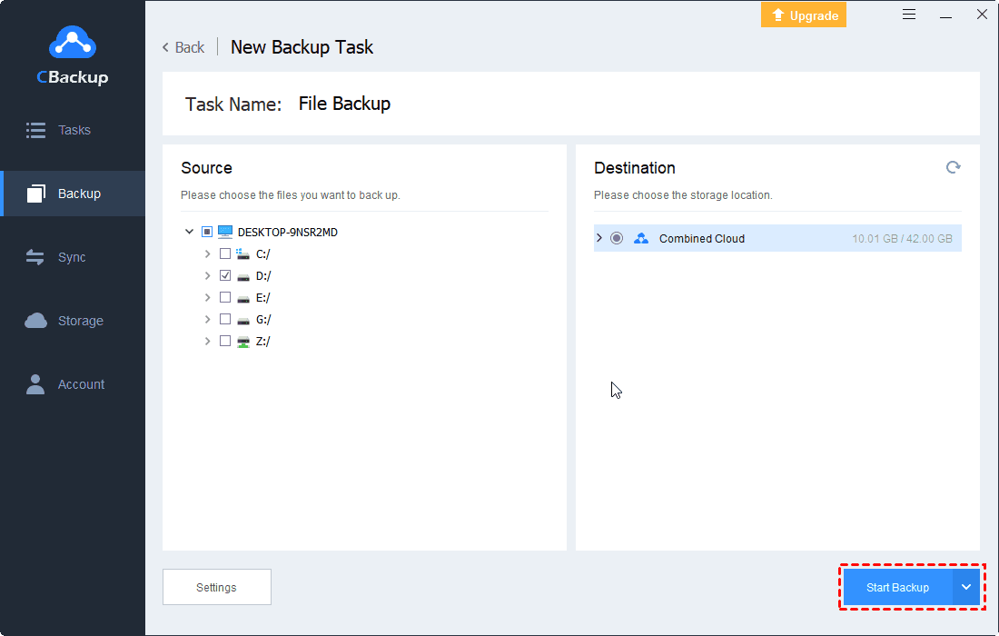
Task: Go Back to previous page
Action: click(x=183, y=47)
